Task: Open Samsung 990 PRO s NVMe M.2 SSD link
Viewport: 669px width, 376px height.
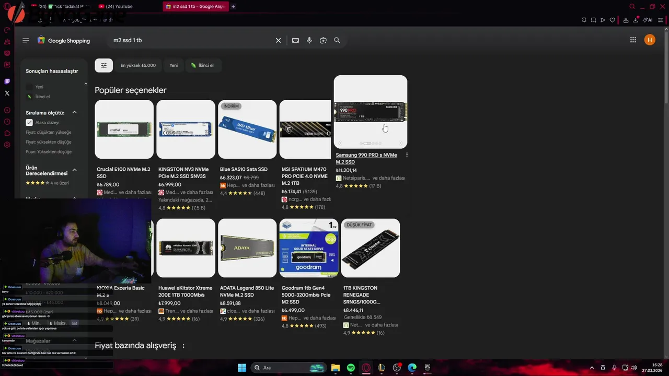Action: tap(366, 158)
